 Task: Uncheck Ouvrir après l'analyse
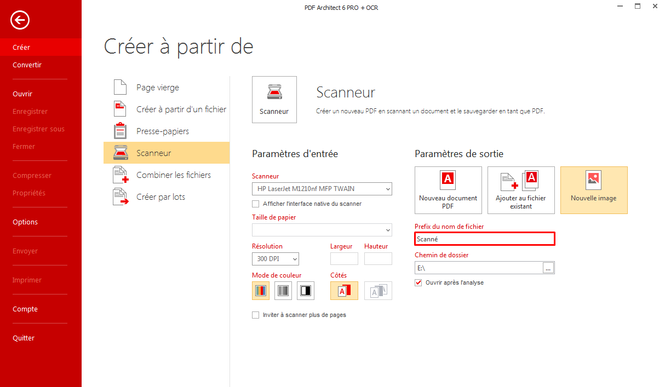(419, 282)
